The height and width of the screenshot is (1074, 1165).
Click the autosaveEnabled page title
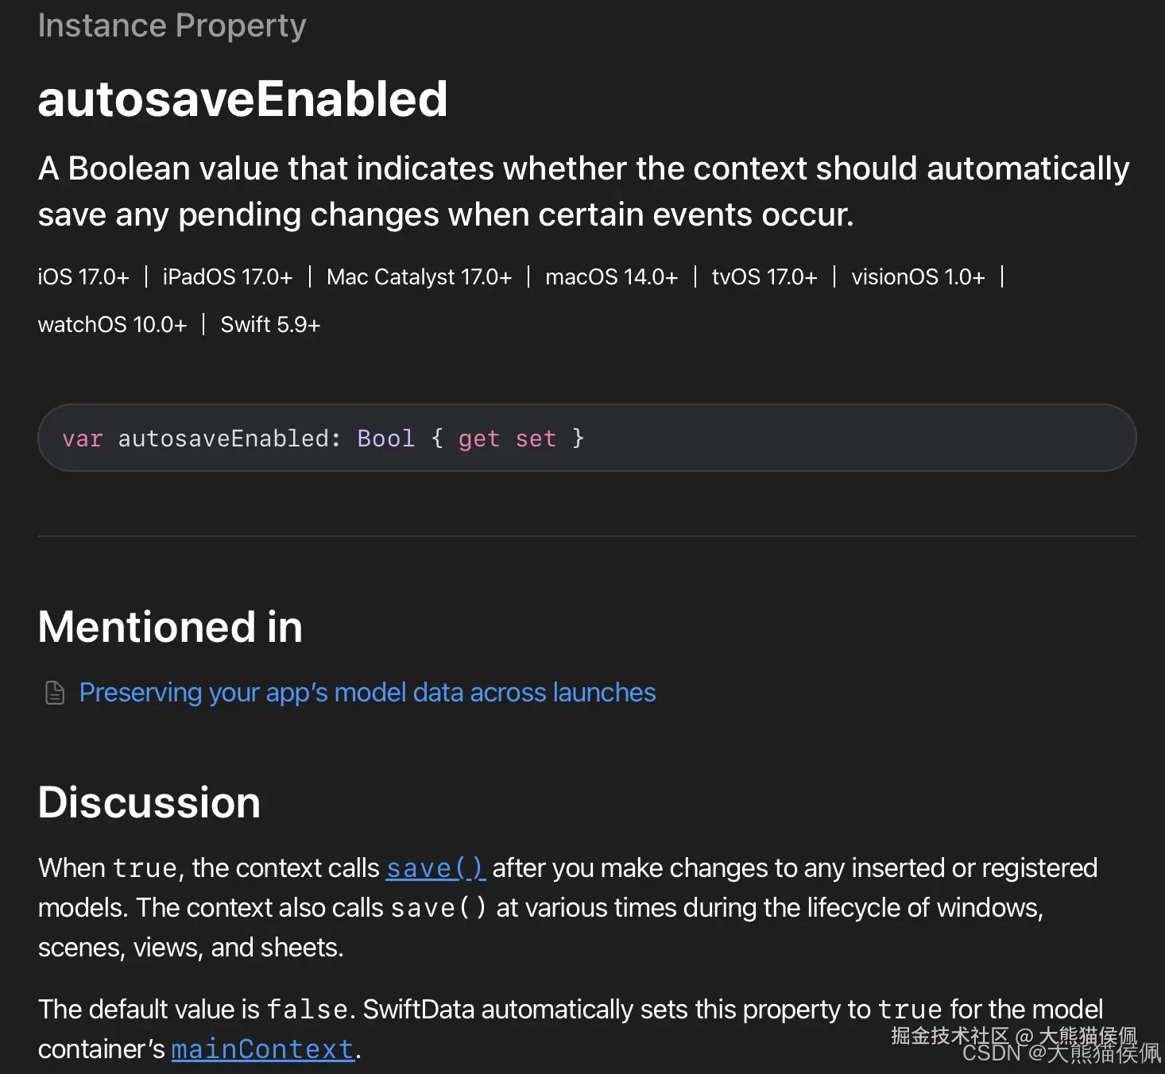point(242,99)
